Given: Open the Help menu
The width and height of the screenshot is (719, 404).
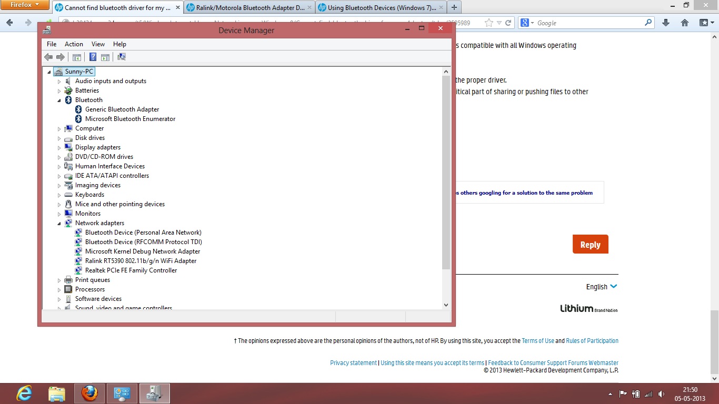Looking at the screenshot, I should [x=119, y=44].
